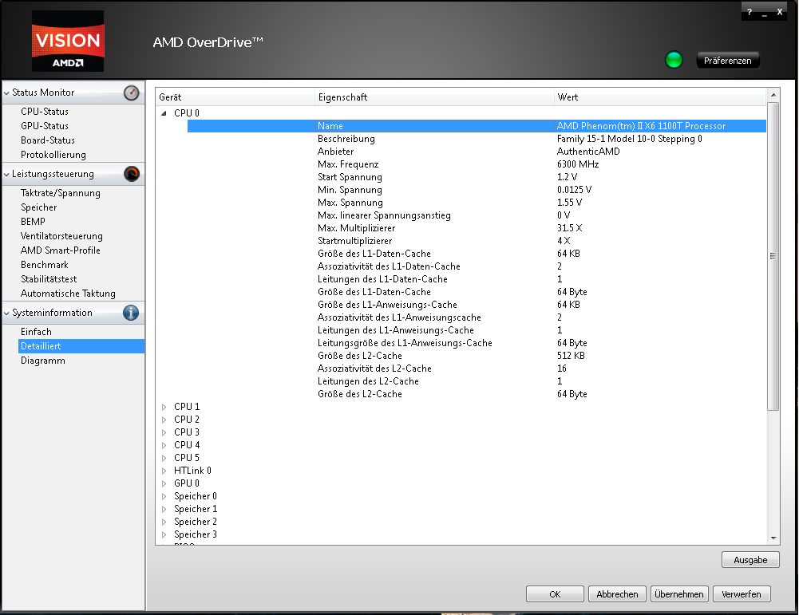Sort by the Eigenschaft column header
Screen dimensions: 799x615
pos(434,97)
